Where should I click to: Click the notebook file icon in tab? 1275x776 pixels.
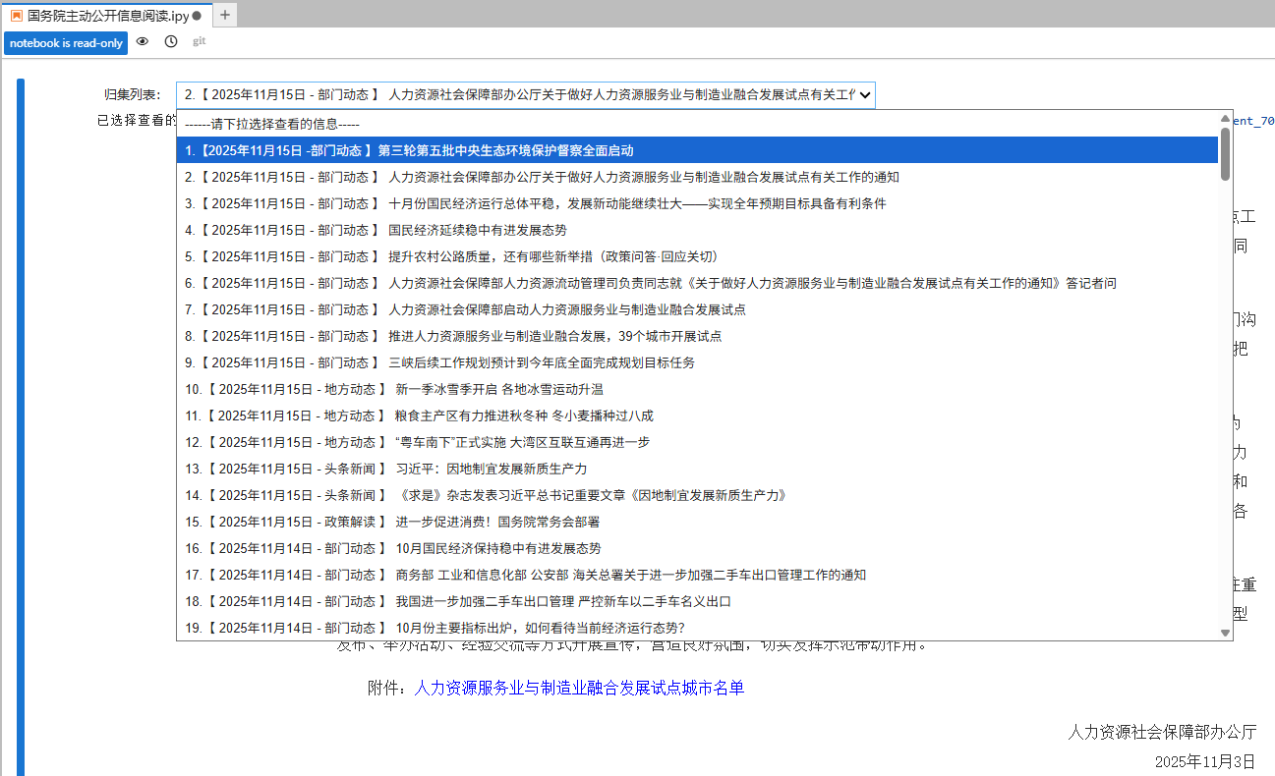point(17,16)
